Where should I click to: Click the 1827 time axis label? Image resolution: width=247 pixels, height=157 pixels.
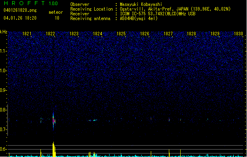tap(168, 34)
